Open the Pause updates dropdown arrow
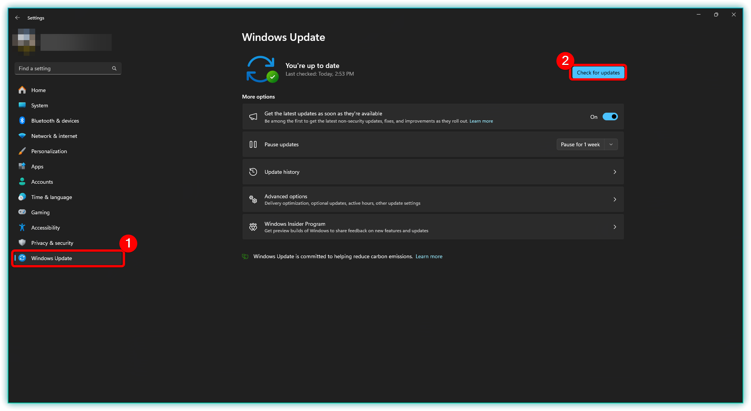Screen dimensions: 751x411 point(611,144)
